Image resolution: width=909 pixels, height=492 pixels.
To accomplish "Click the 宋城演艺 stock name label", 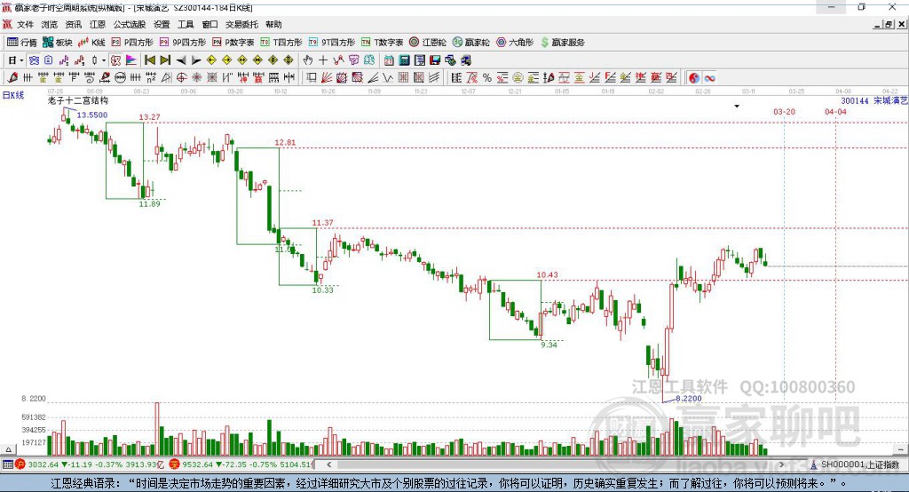I will (x=890, y=100).
